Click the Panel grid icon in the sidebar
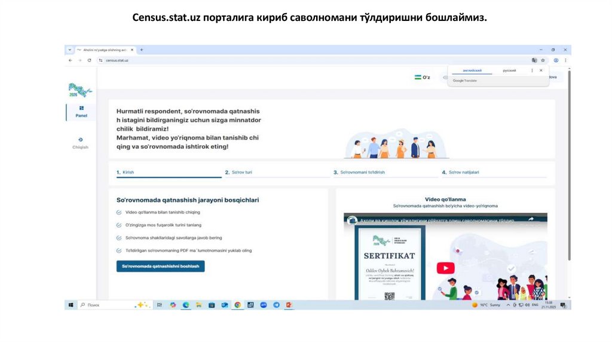 tap(81, 108)
